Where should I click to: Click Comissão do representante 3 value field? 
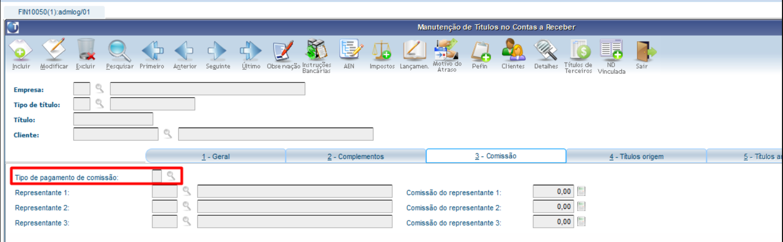pyautogui.click(x=554, y=222)
